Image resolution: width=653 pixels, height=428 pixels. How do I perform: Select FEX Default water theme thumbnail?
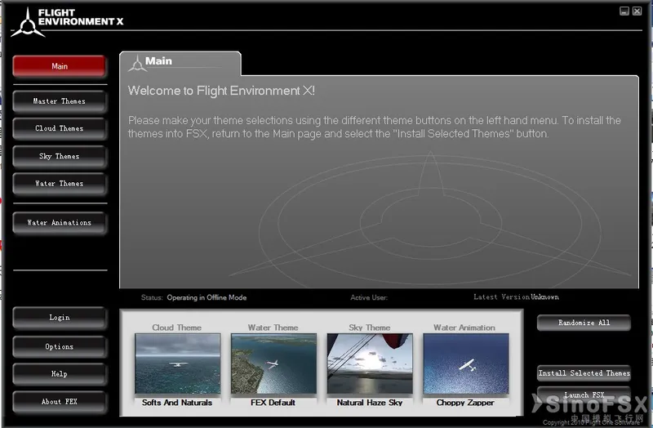click(x=273, y=364)
